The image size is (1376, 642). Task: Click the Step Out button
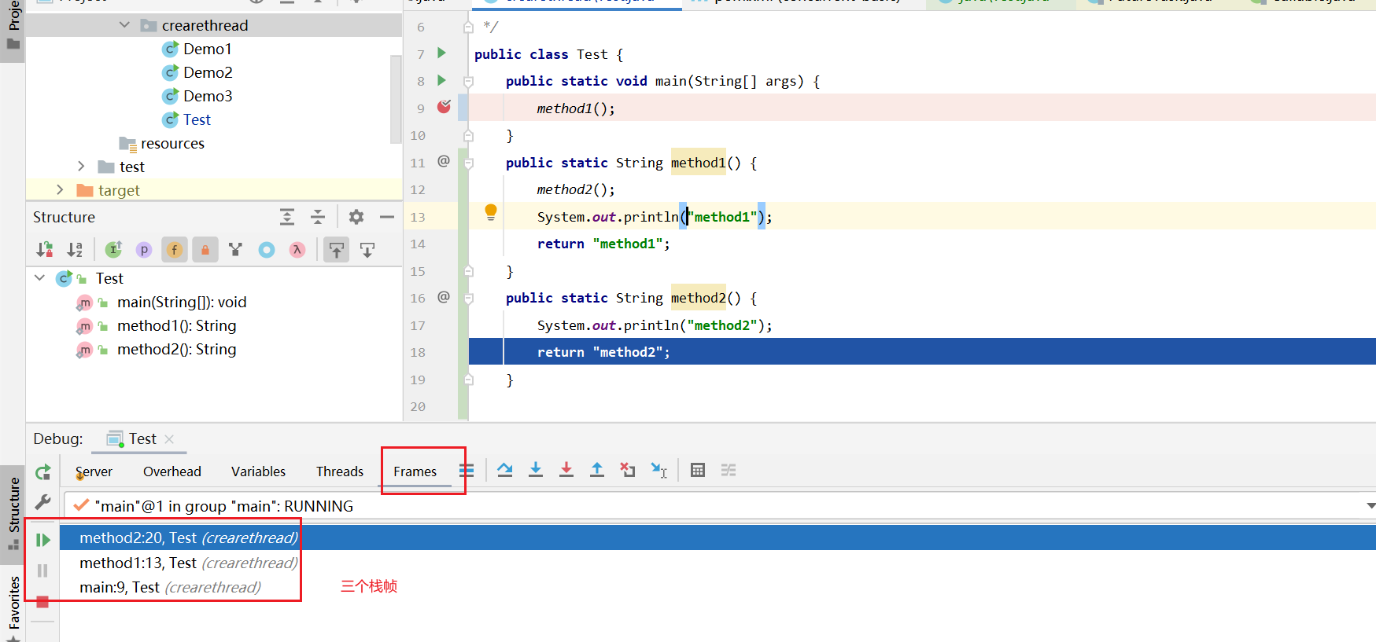click(597, 470)
